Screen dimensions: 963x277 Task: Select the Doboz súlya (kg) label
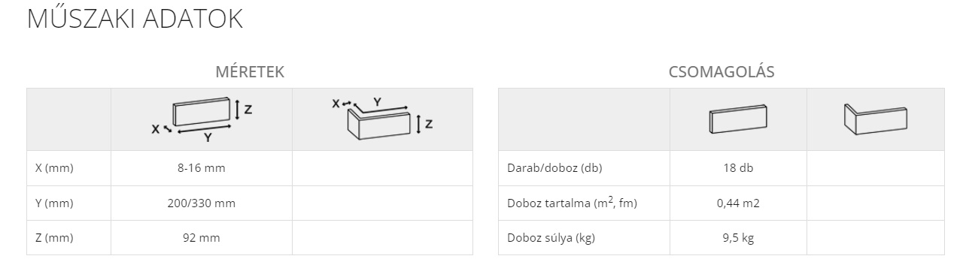point(551,238)
